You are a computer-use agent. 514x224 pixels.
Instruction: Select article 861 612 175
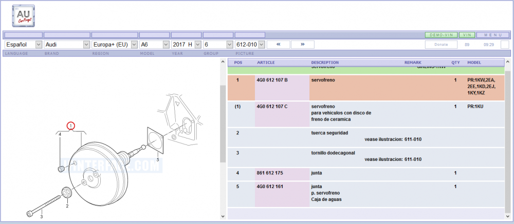269,173
